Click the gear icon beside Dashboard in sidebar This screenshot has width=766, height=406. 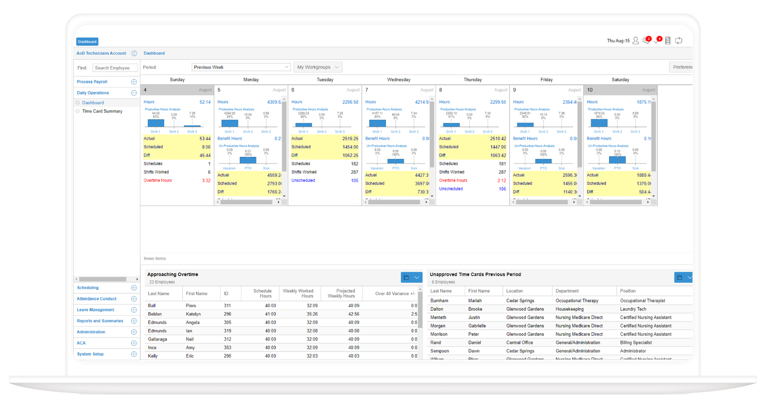(x=78, y=103)
